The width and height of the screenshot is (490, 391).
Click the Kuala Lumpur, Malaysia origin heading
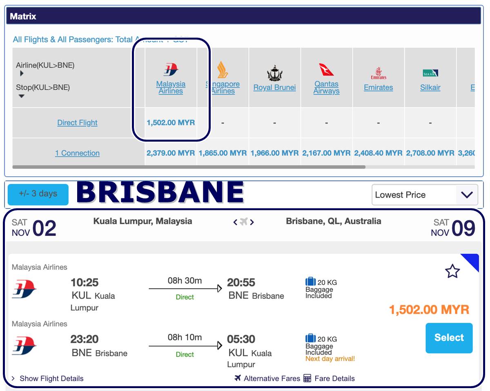coord(143,221)
